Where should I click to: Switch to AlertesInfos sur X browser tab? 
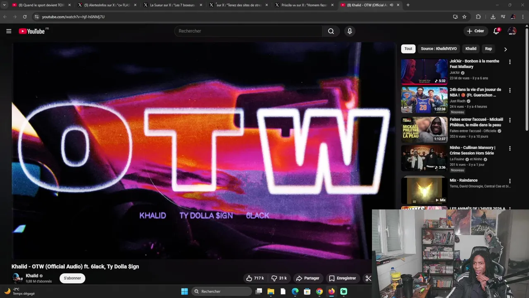click(x=107, y=5)
